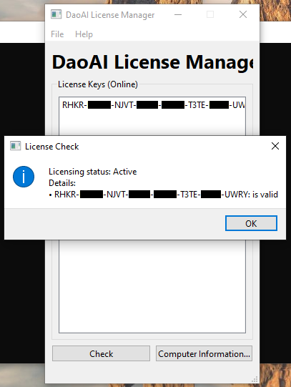Click OK in the License Check dialog
Screen dimensions: 291x387
(x=251, y=223)
